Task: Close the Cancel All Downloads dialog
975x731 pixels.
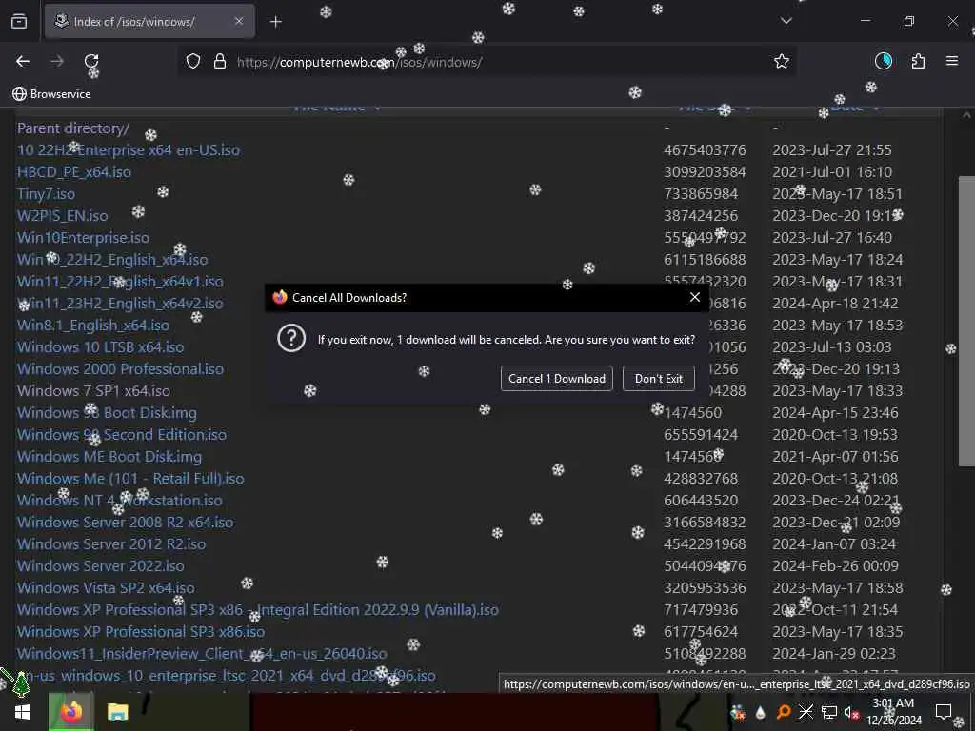Action: pyautogui.click(x=695, y=297)
